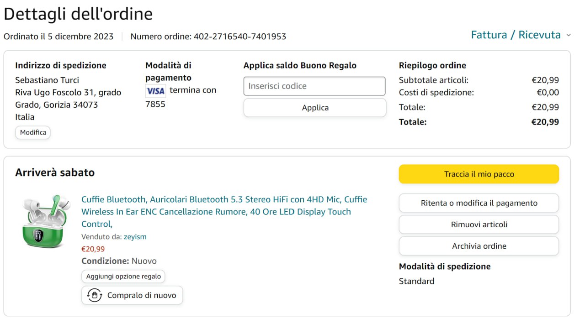This screenshot has height=329, width=585.
Task: Focus the Inserisci codice gift field
Action: pos(314,86)
